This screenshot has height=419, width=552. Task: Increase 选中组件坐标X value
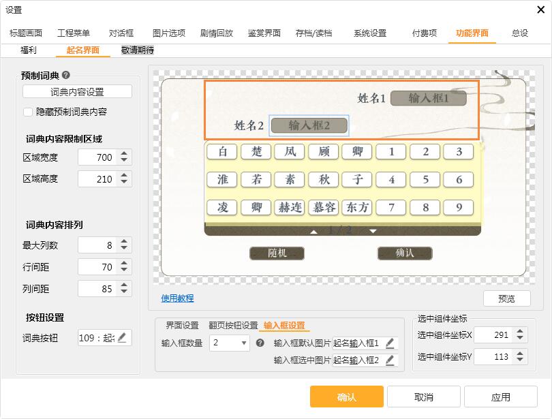tap(520, 331)
